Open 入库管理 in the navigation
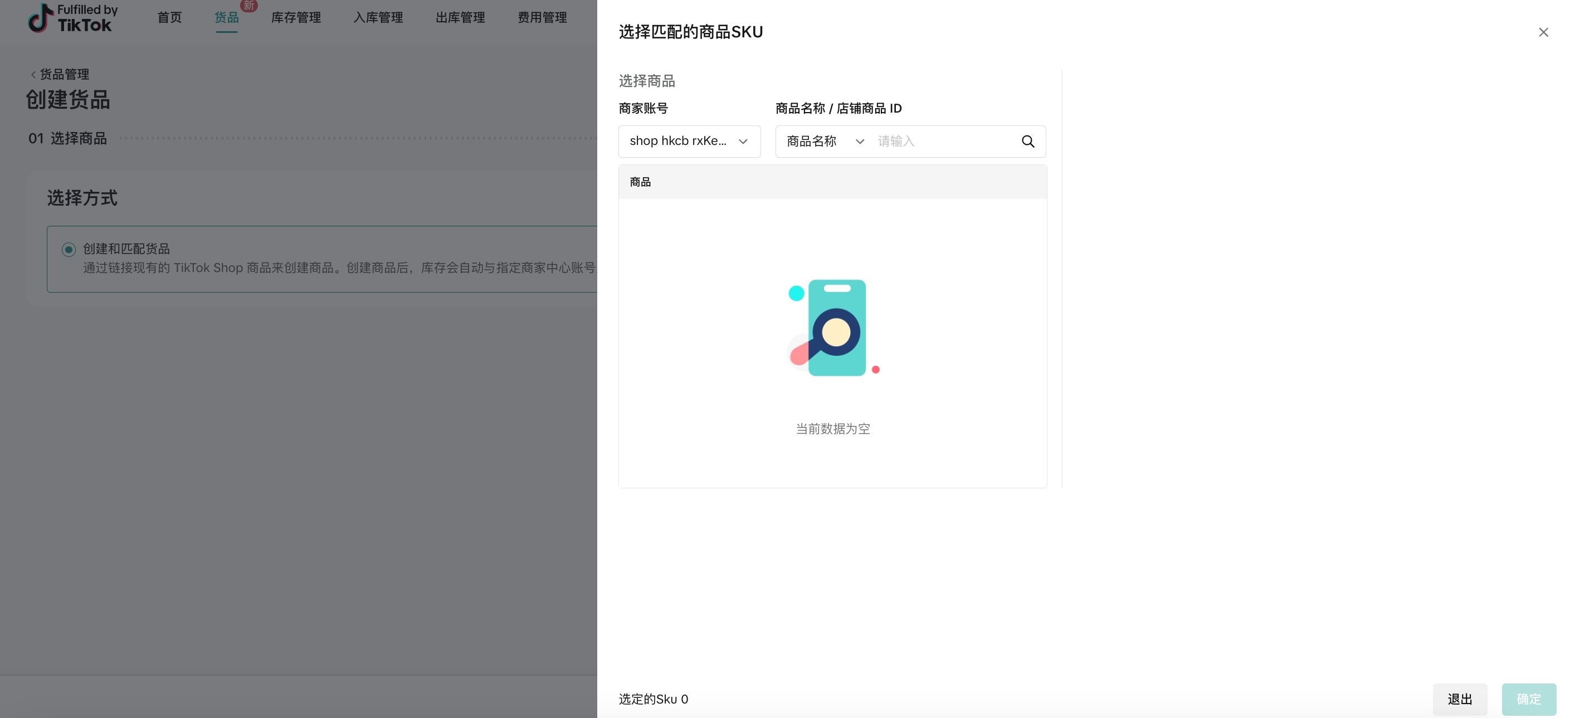This screenshot has height=718, width=1570. click(378, 18)
